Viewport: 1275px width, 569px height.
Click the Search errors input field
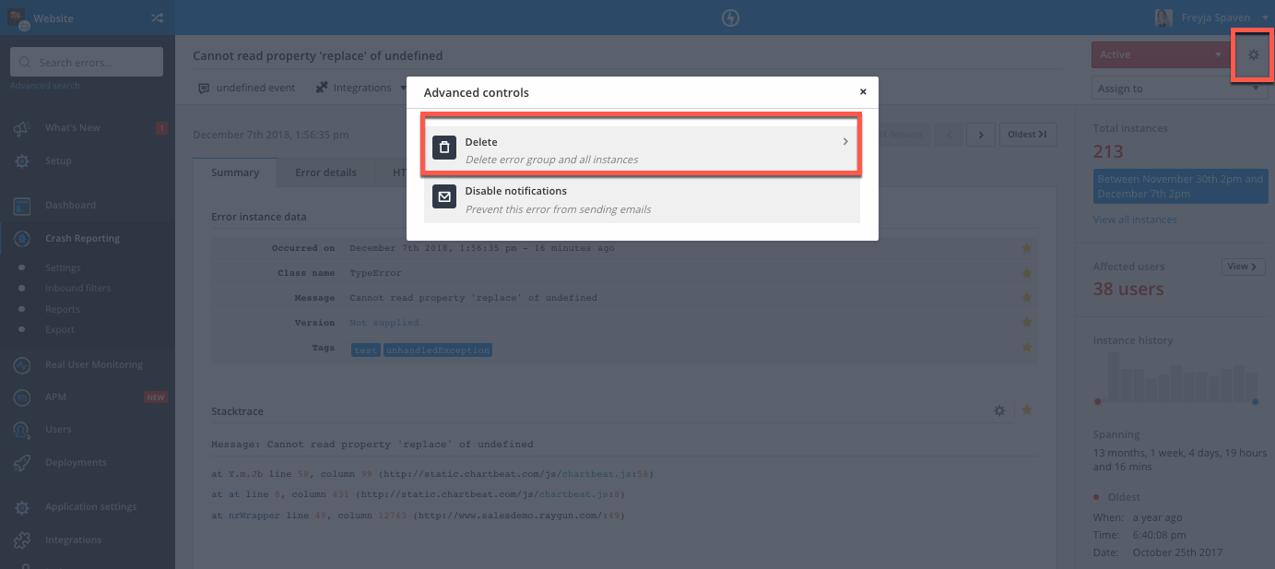pos(86,61)
